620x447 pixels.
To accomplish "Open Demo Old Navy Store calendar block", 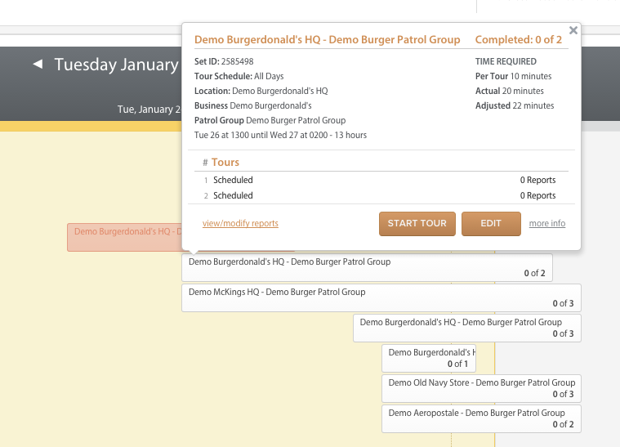I will 481,388.
